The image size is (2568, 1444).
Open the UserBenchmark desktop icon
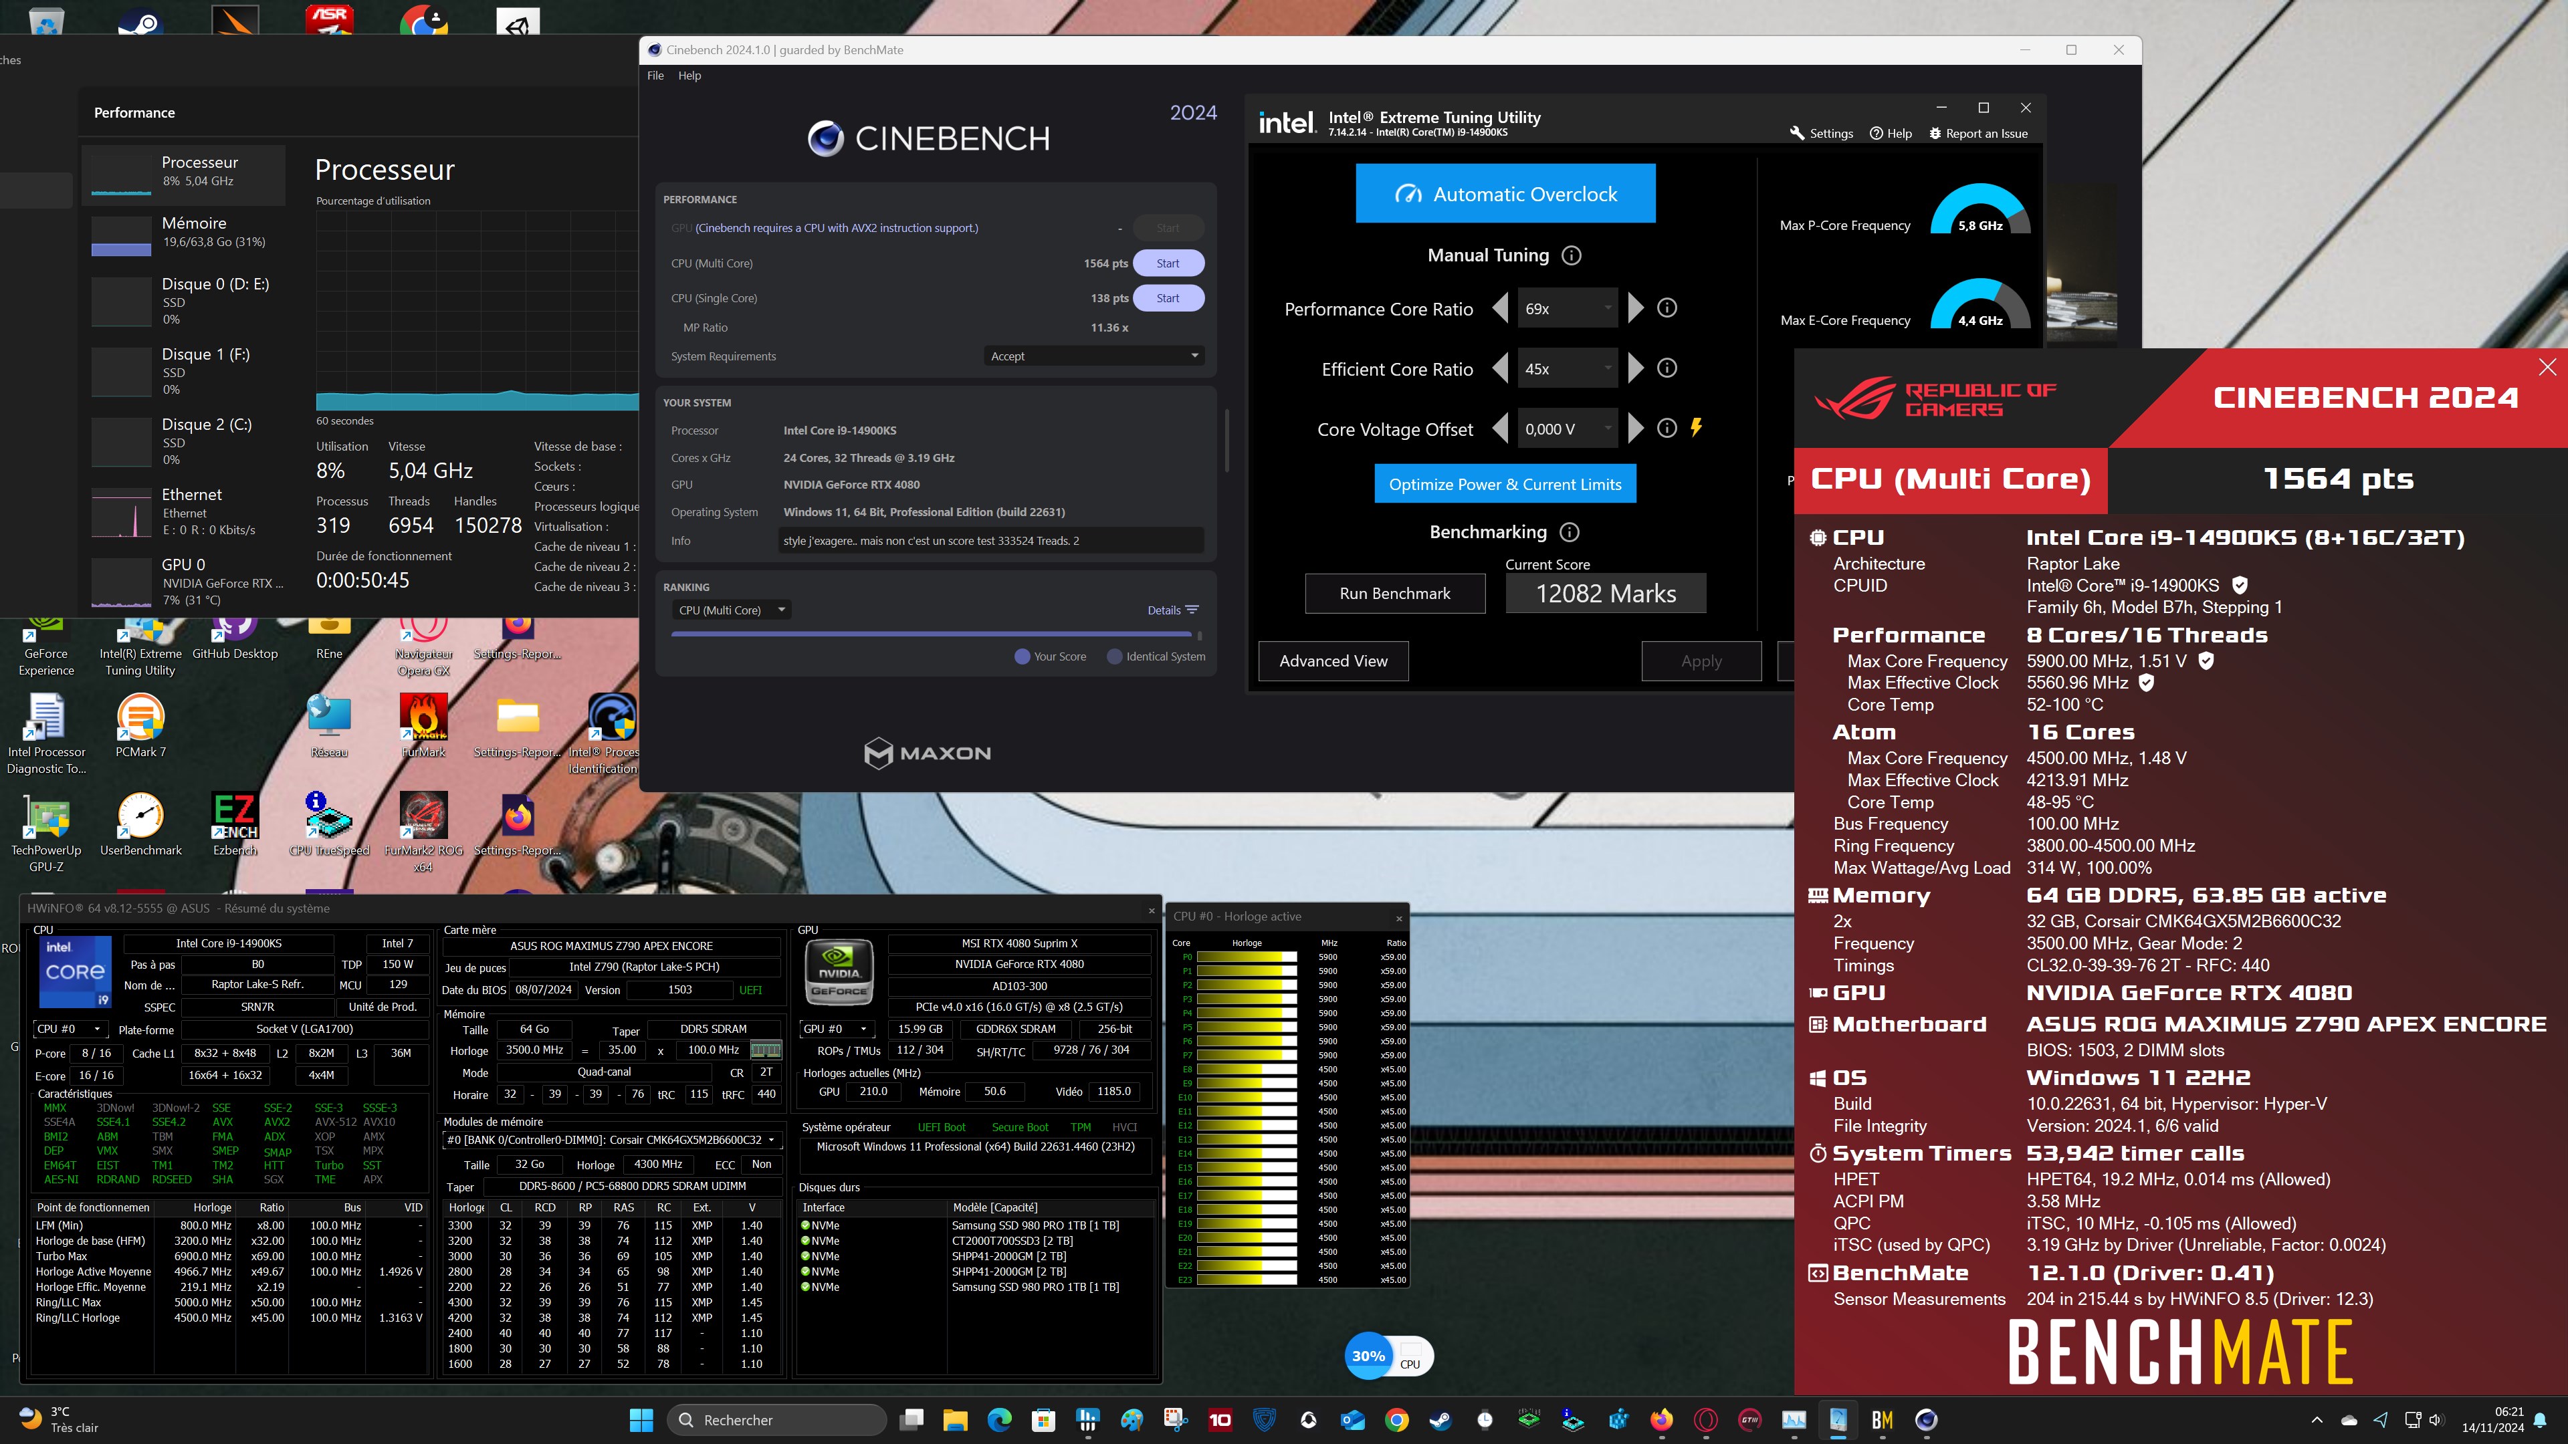tap(140, 824)
